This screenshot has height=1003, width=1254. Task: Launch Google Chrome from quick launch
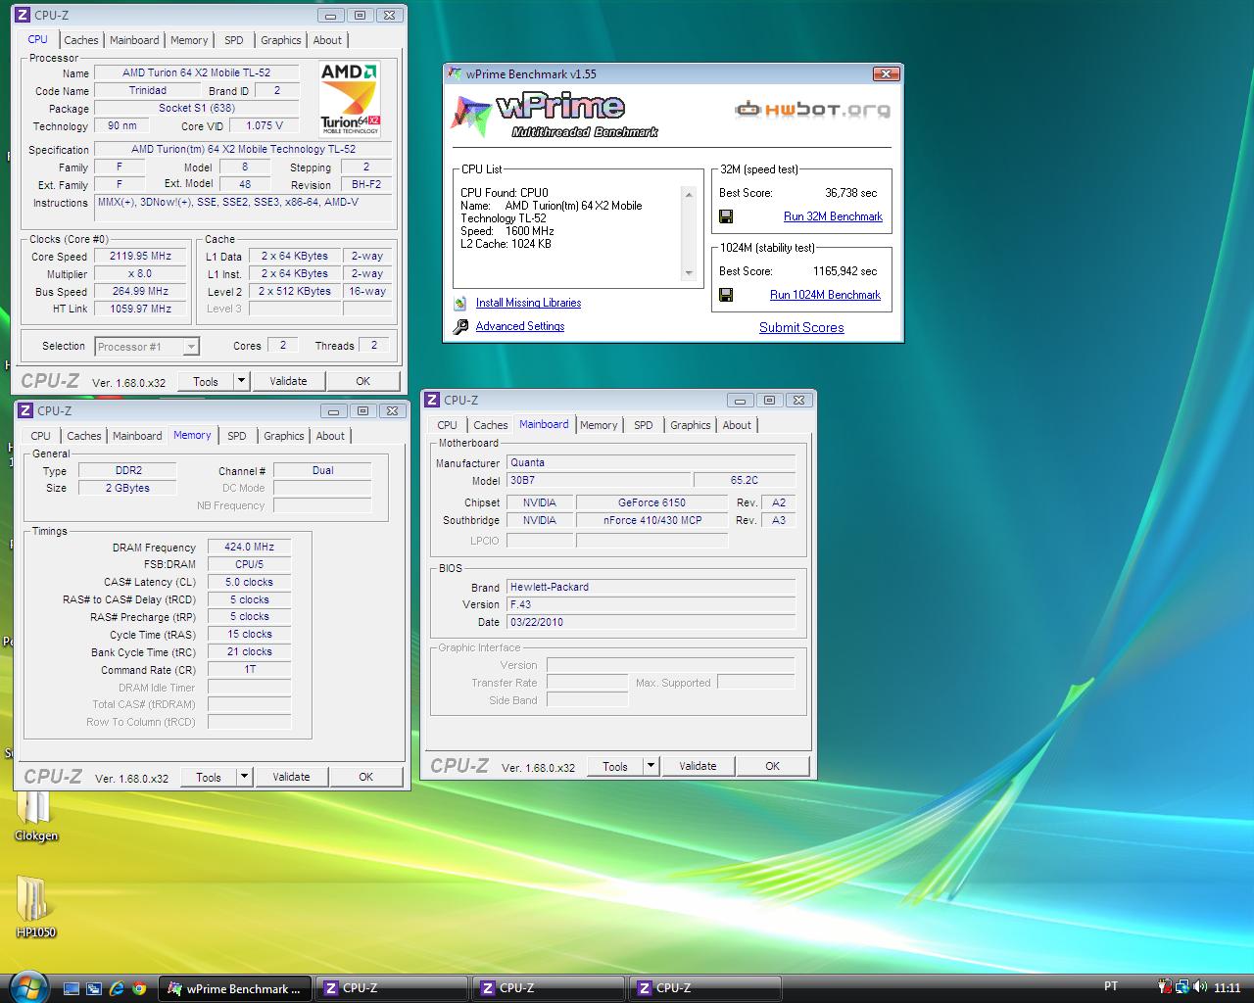click(x=139, y=988)
